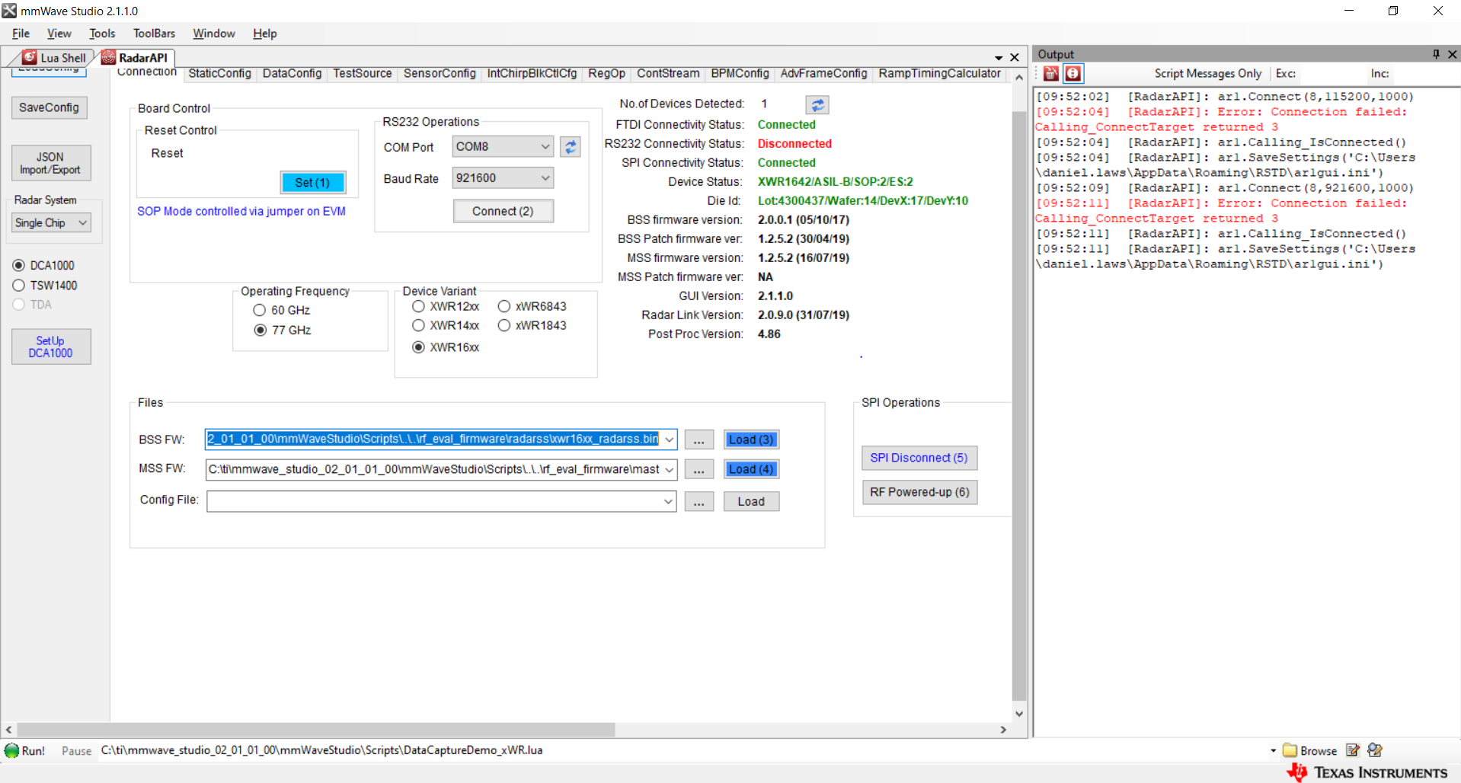The image size is (1461, 783).
Task: Pin the Output panel
Action: 1436,54
